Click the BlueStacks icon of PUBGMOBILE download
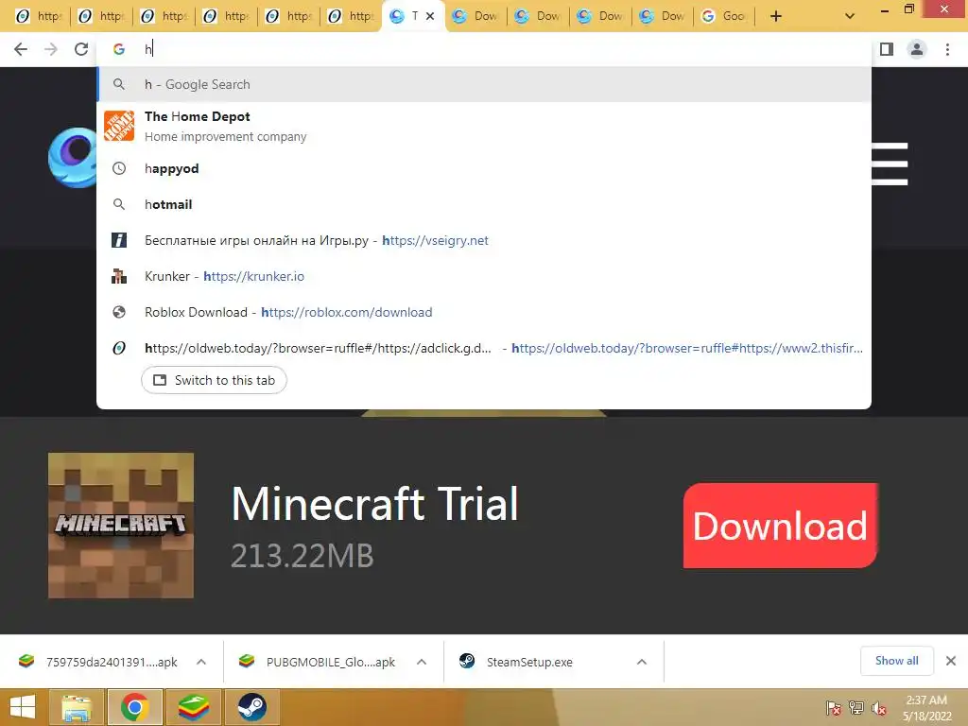This screenshot has height=726, width=968. click(247, 661)
